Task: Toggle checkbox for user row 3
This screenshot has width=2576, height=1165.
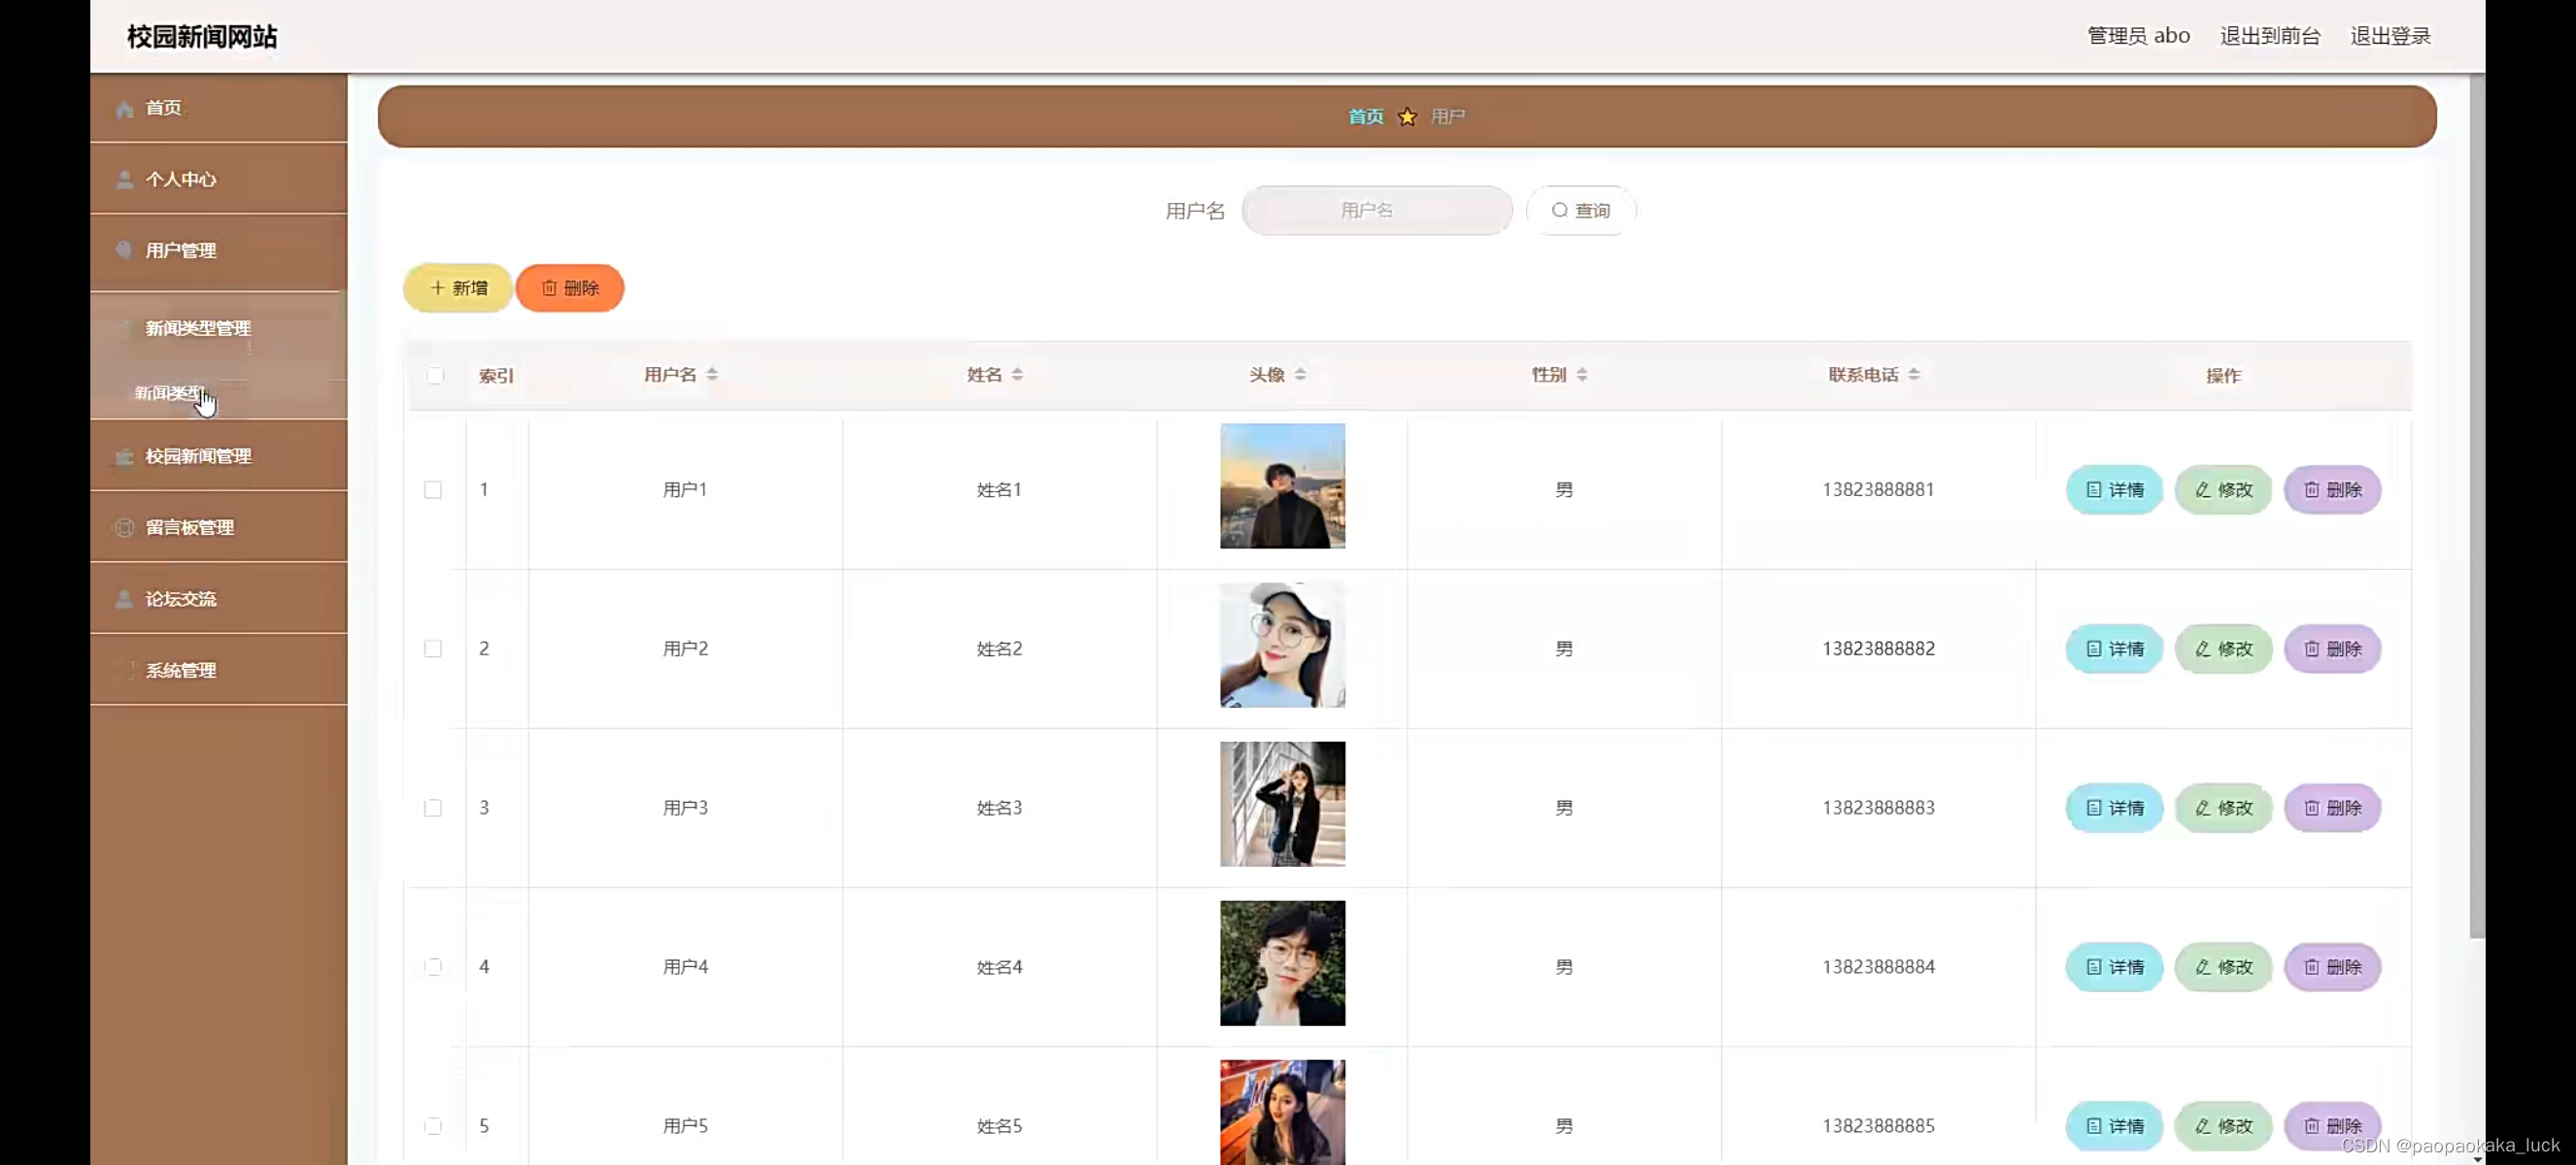Action: pos(434,808)
